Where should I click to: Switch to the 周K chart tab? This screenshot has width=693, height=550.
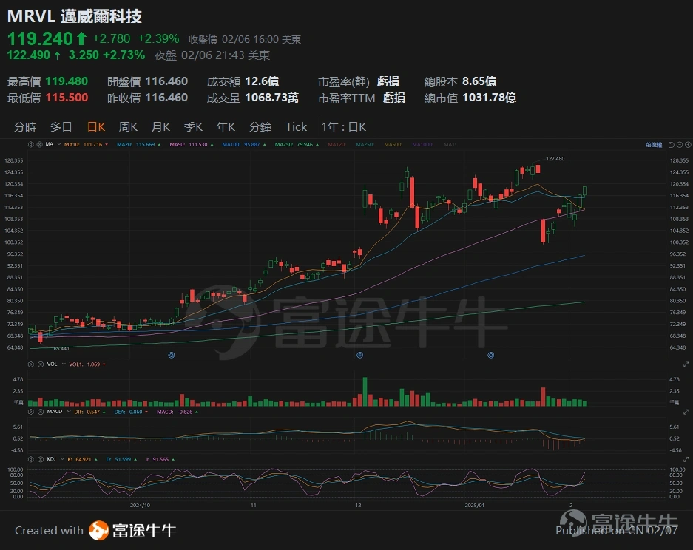coord(128,127)
